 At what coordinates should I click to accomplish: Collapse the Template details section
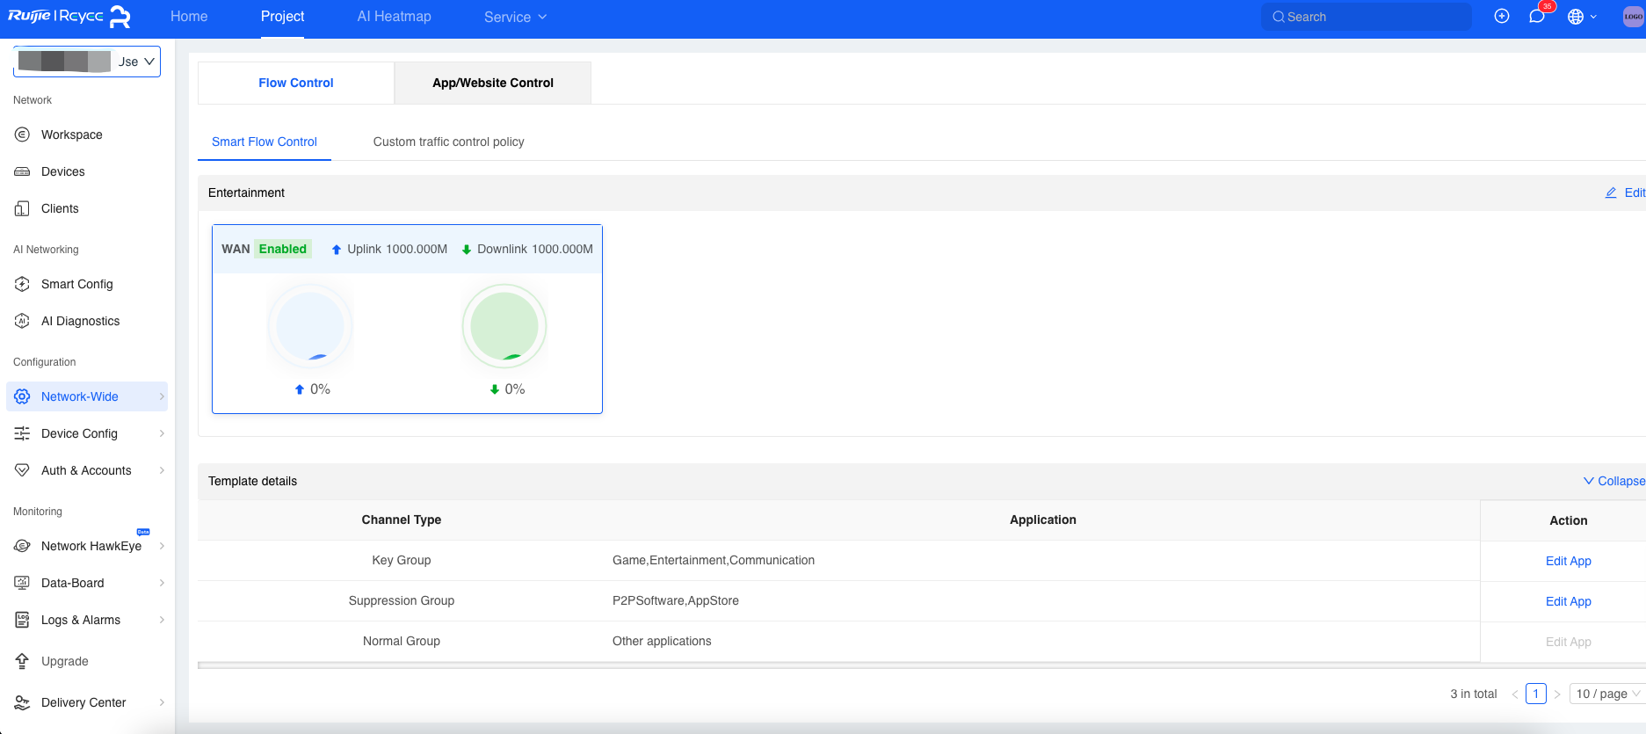point(1613,481)
